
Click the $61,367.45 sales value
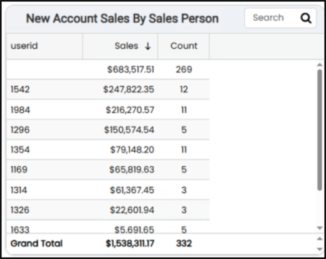(x=132, y=190)
